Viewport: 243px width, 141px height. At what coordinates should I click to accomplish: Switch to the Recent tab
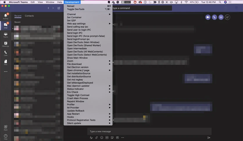coord(18,16)
